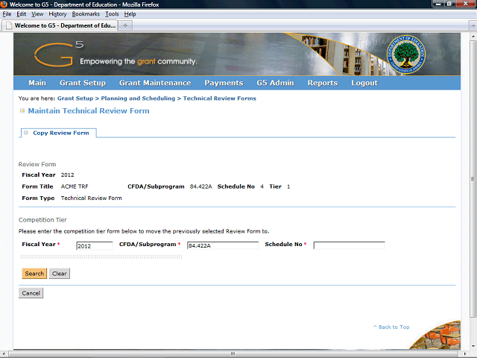Click the horizontal scrollbar right arrow
Image resolution: width=477 pixels, height=358 pixels.
[465, 354]
